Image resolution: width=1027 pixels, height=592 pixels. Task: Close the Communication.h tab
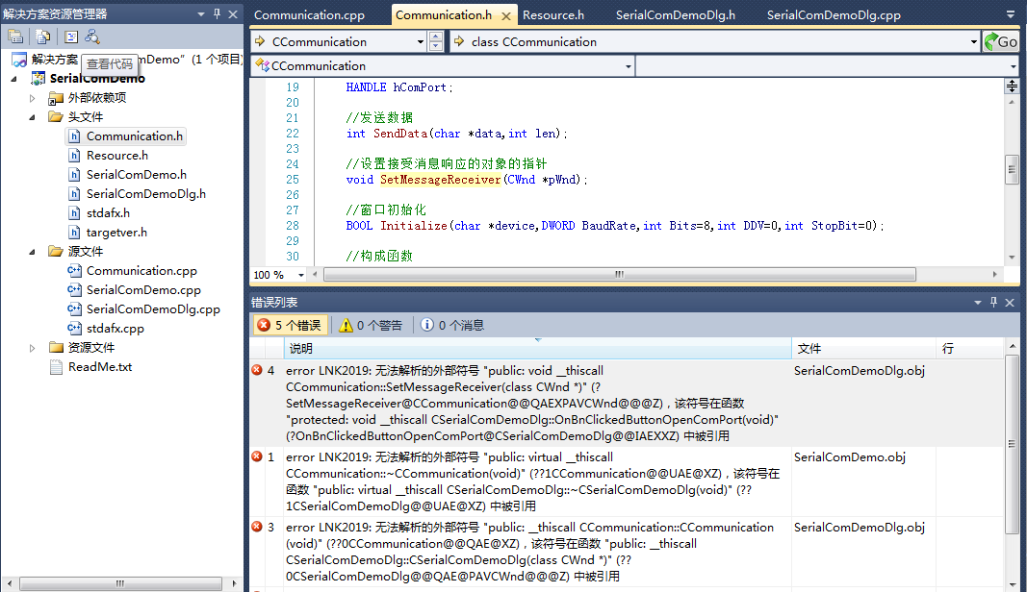point(506,15)
